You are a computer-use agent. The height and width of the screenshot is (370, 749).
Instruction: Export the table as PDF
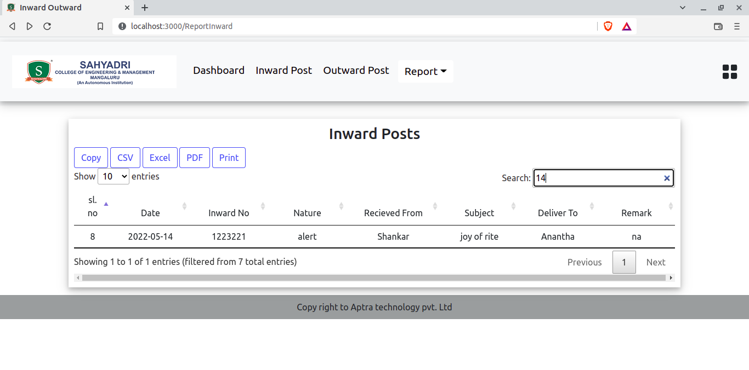[x=195, y=158]
